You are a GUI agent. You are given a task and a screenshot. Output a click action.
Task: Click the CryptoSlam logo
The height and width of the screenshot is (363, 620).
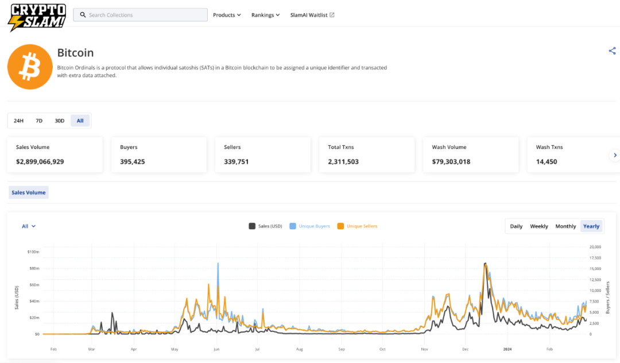pos(37,17)
